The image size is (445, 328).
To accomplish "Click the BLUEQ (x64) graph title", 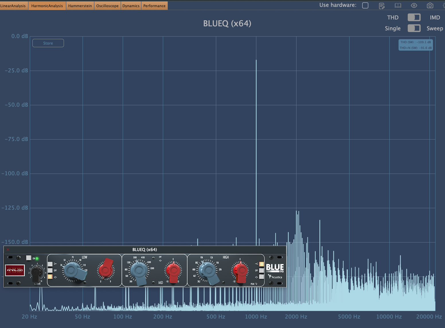I will (x=227, y=23).
